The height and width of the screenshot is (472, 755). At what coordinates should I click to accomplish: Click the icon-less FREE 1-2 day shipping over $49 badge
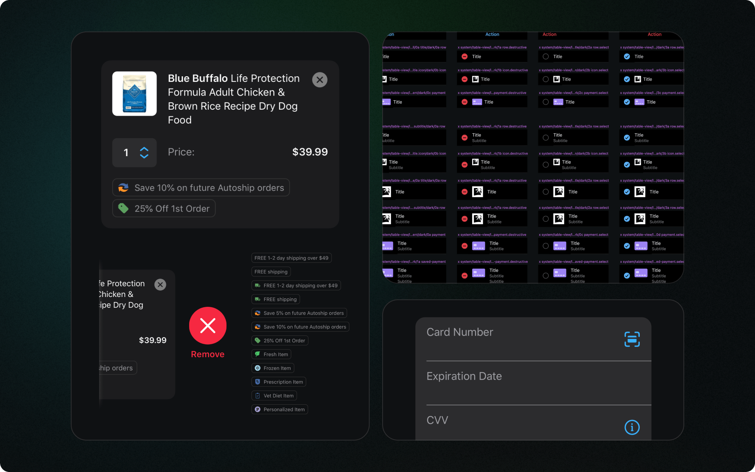pos(291,258)
